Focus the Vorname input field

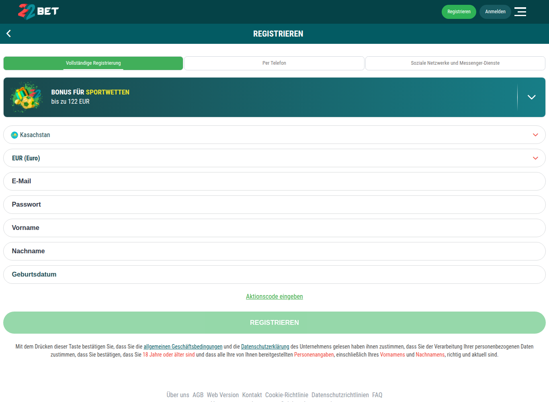coord(274,228)
